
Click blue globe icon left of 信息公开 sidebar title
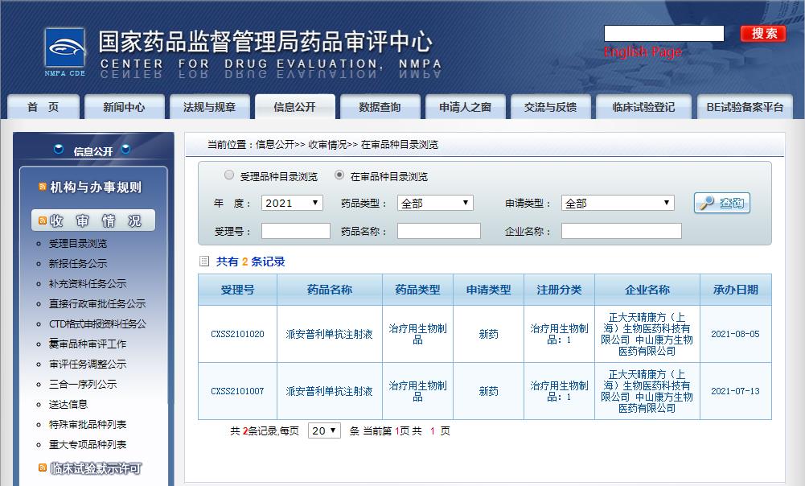pos(59,150)
